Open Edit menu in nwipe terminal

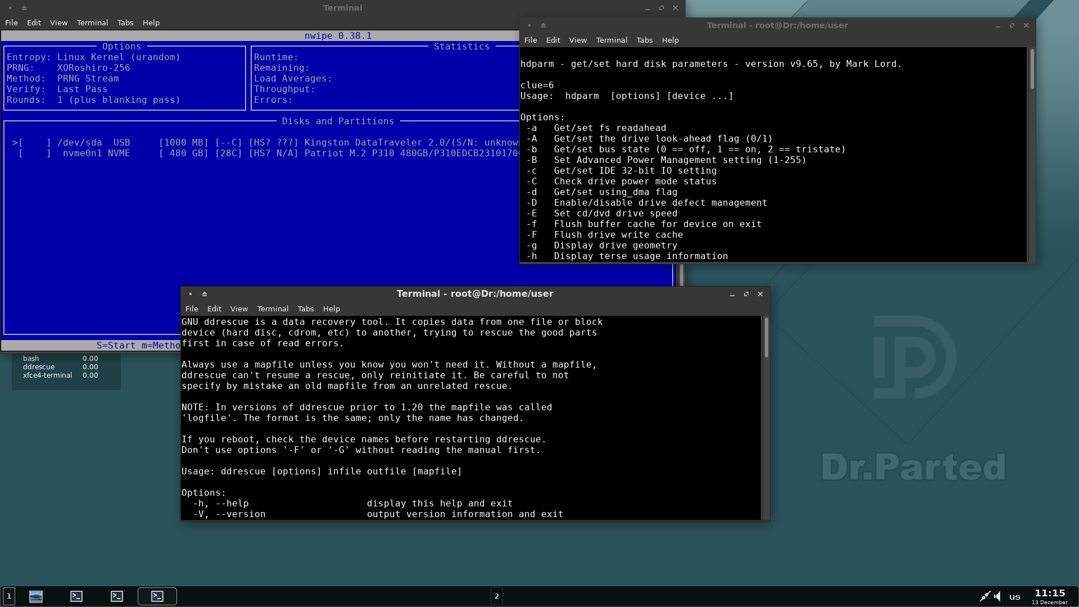tap(34, 23)
